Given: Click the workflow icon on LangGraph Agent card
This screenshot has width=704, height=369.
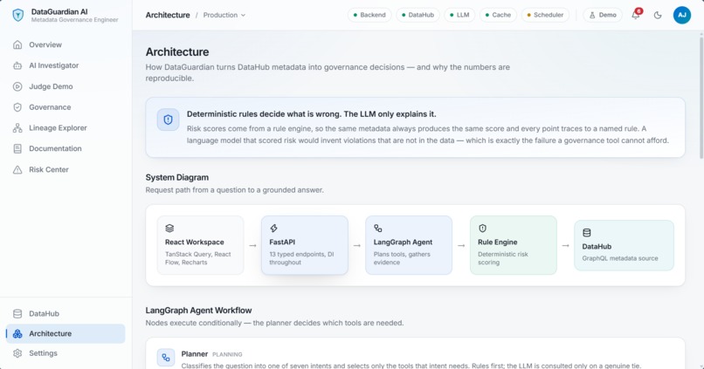Looking at the screenshot, I should [x=377, y=229].
